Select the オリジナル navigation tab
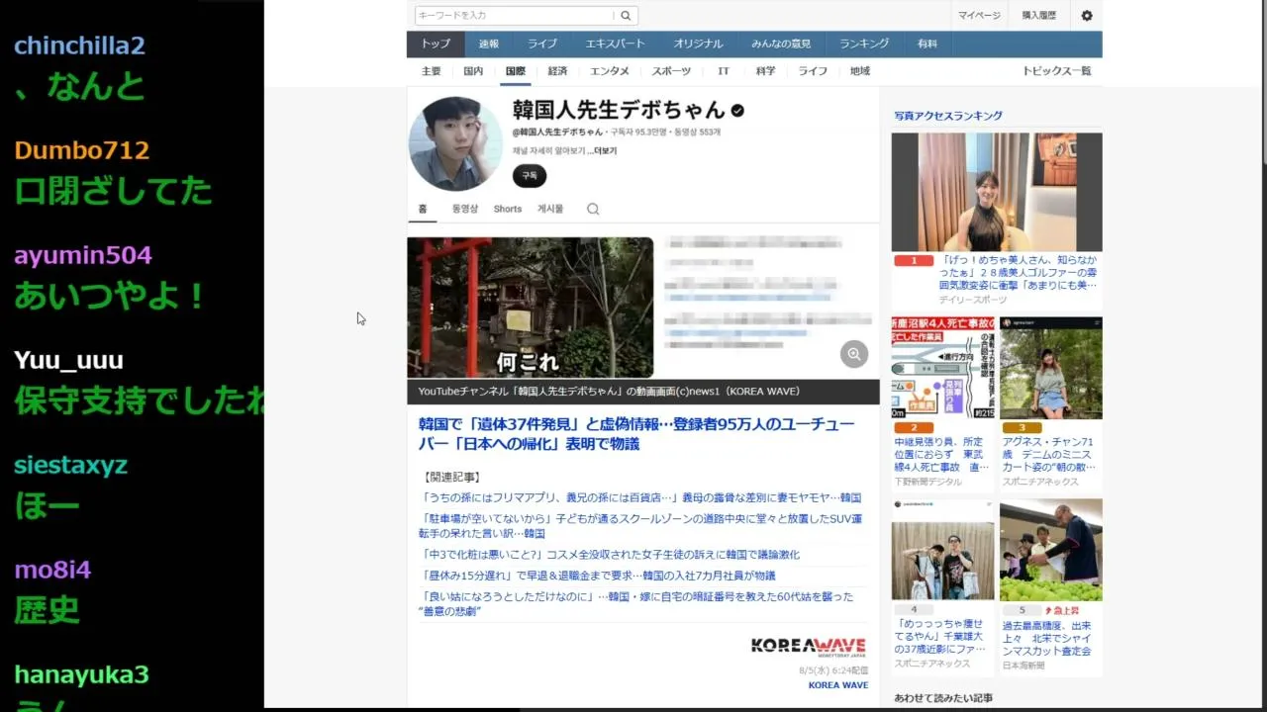1267x712 pixels. coord(699,44)
